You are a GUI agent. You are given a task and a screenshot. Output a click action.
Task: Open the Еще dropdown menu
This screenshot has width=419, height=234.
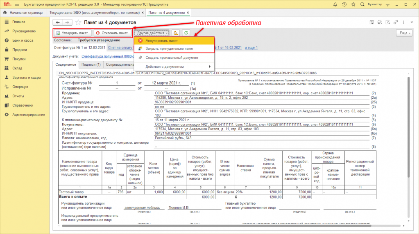pos(405,33)
